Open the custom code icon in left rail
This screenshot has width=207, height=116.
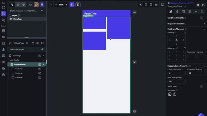[x=4, y=62]
